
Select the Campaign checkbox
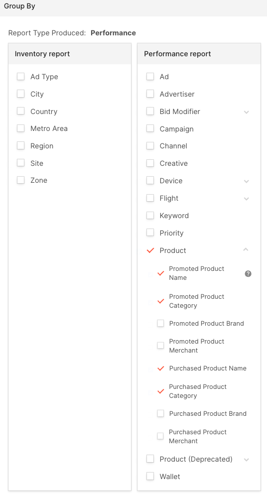pos(150,128)
